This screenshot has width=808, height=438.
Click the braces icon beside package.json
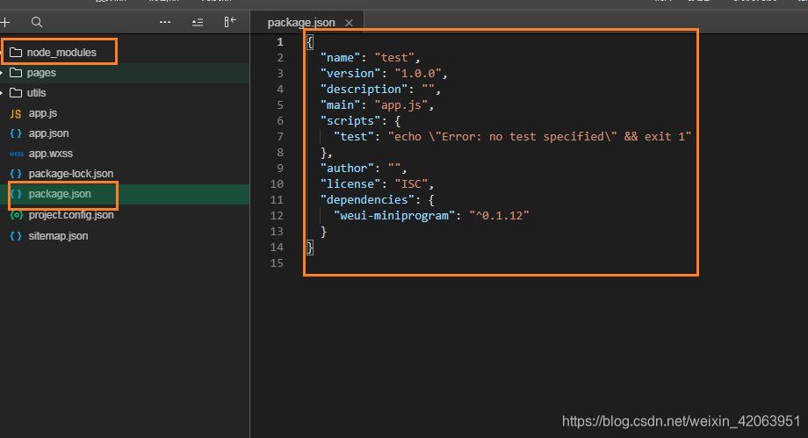tap(16, 194)
